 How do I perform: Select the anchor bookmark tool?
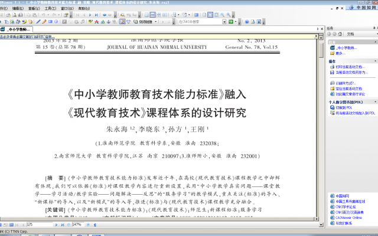(x=109, y=22)
